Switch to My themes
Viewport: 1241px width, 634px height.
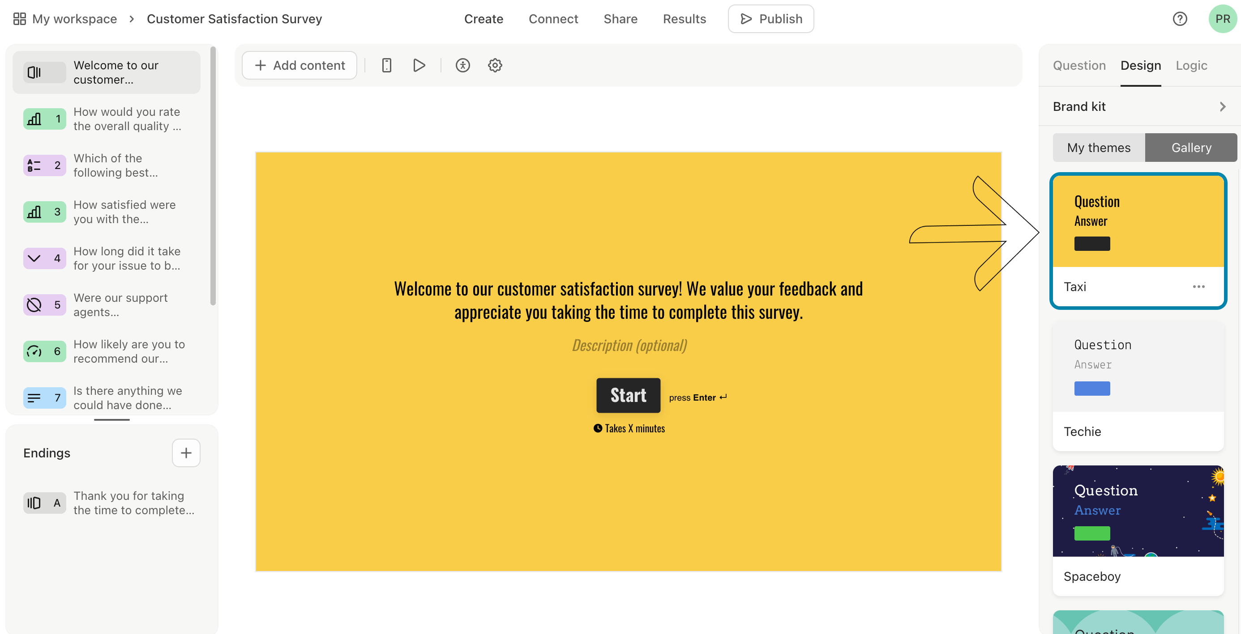(1098, 148)
